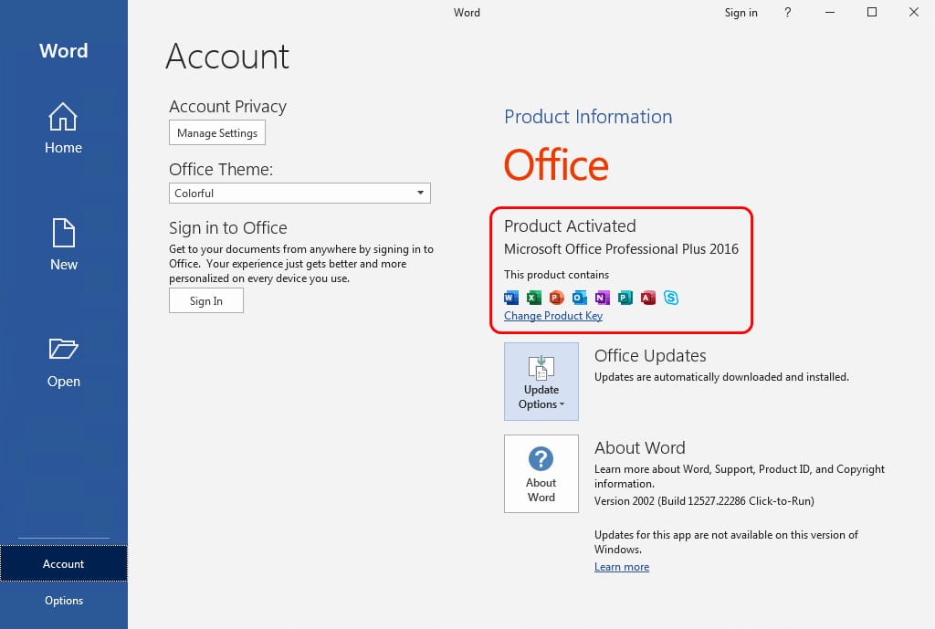Open the Home page from the sidebar

(63, 128)
